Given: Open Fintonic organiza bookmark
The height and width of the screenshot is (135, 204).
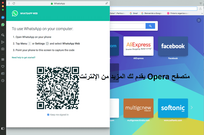Looking at the screenshot, I should tap(178, 13).
